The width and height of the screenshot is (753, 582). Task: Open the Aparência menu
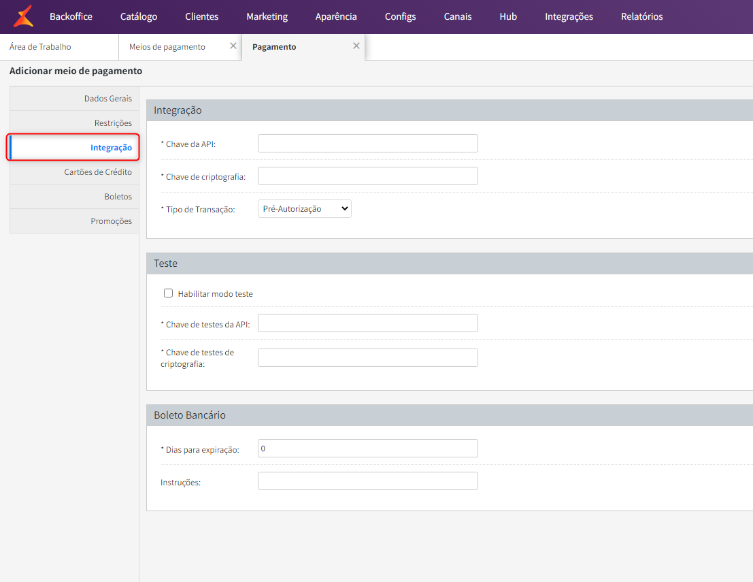coord(336,16)
